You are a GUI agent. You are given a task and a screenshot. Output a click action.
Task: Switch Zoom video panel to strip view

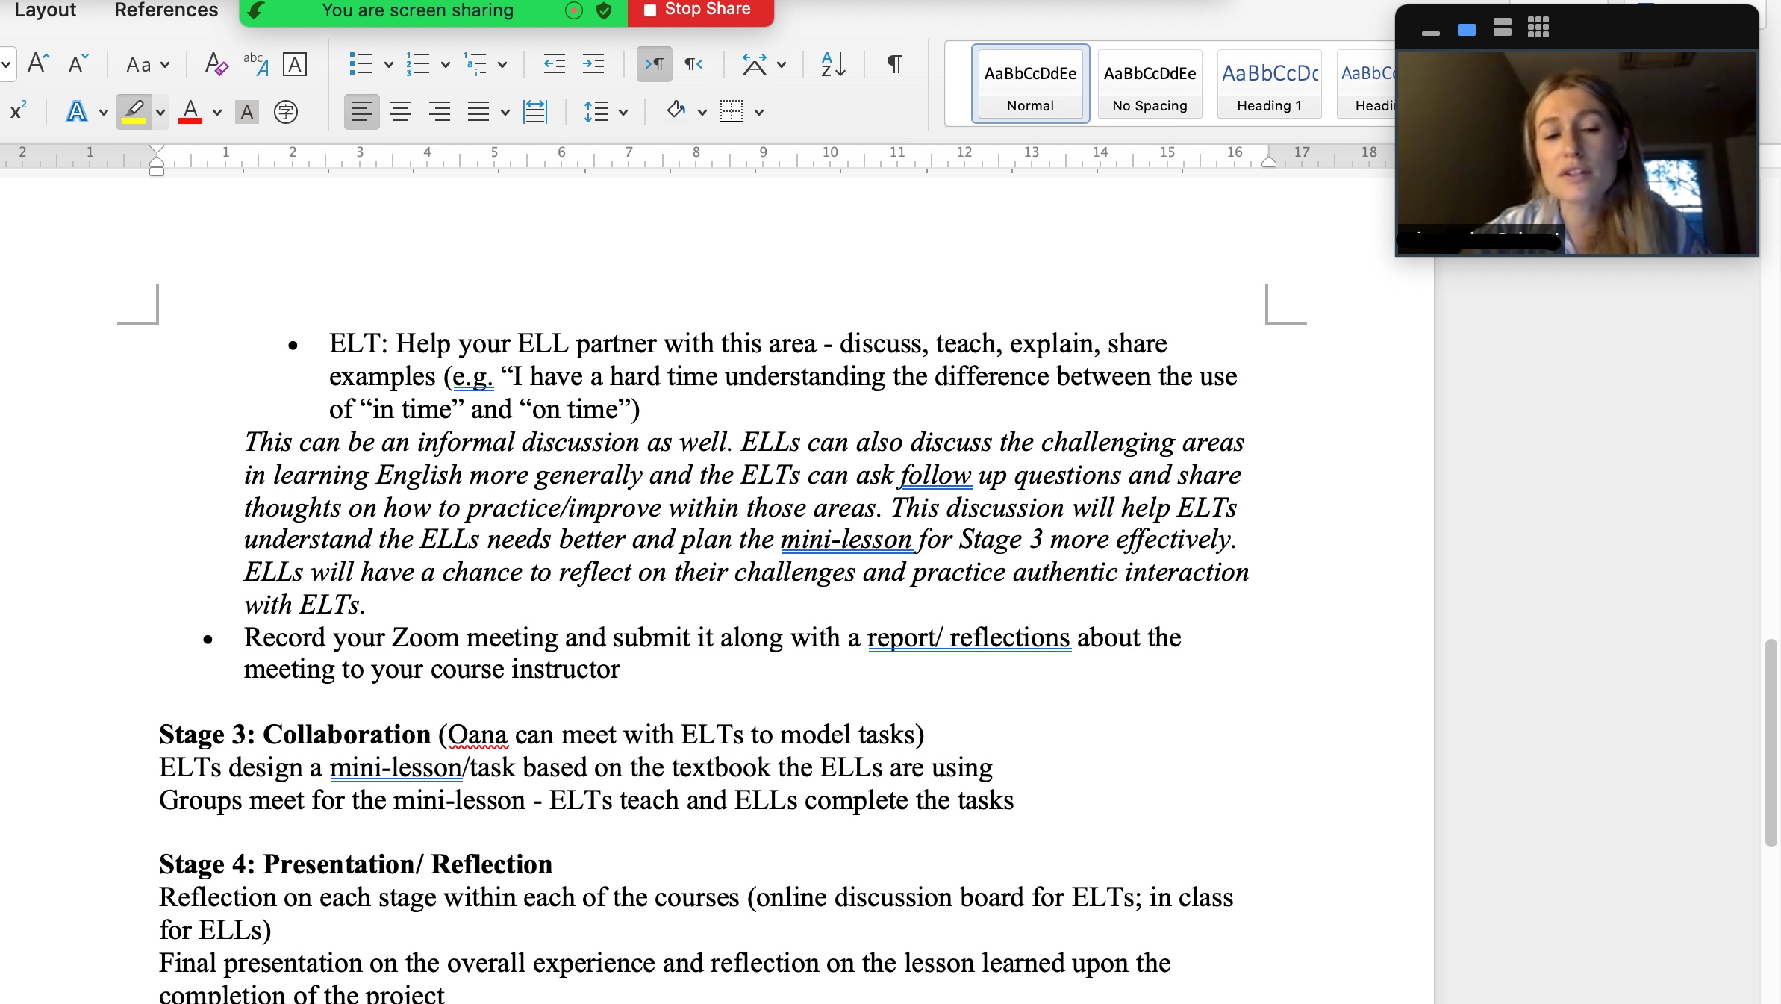(1502, 28)
